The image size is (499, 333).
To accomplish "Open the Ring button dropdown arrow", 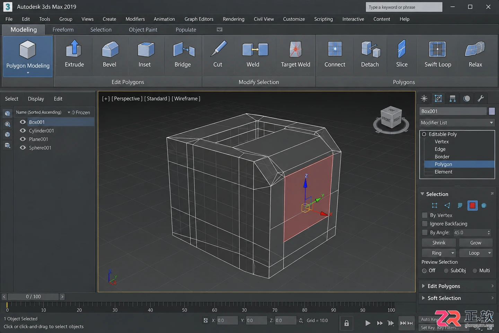I will click(x=453, y=253).
